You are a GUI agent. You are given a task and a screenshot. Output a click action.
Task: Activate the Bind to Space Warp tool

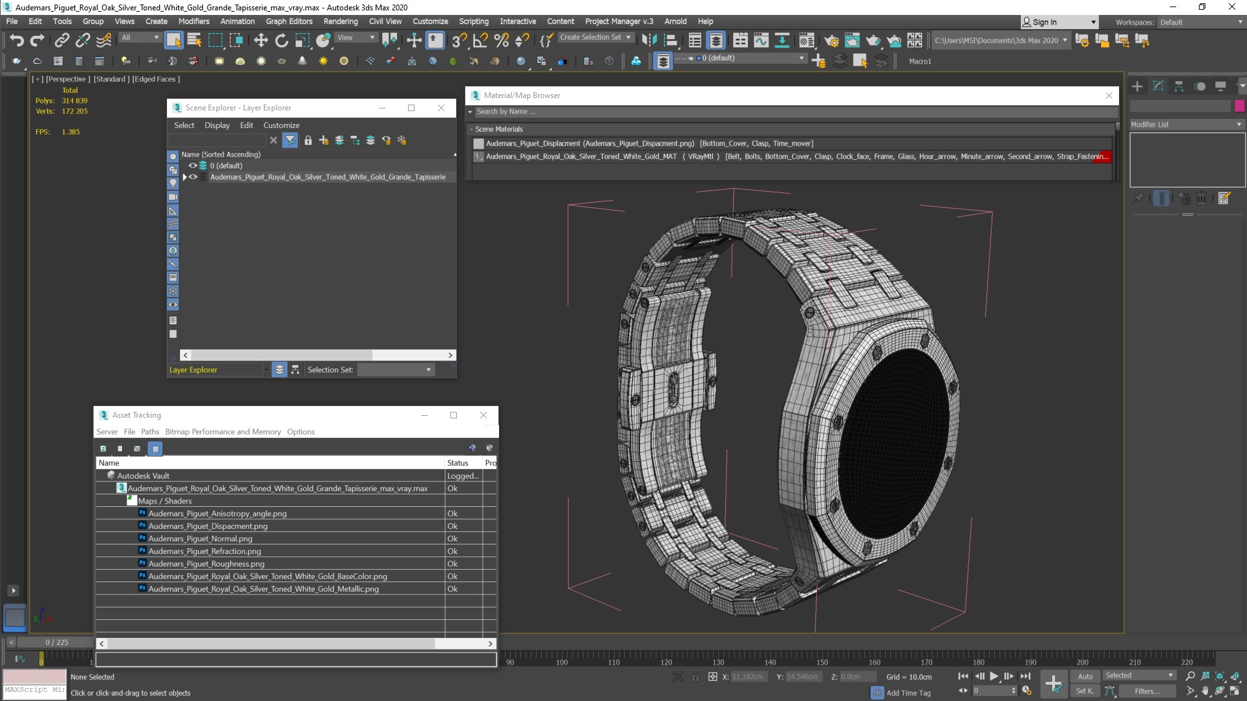coord(104,40)
